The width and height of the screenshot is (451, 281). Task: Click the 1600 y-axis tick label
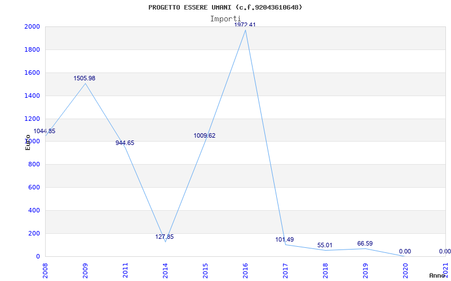tap(32, 72)
